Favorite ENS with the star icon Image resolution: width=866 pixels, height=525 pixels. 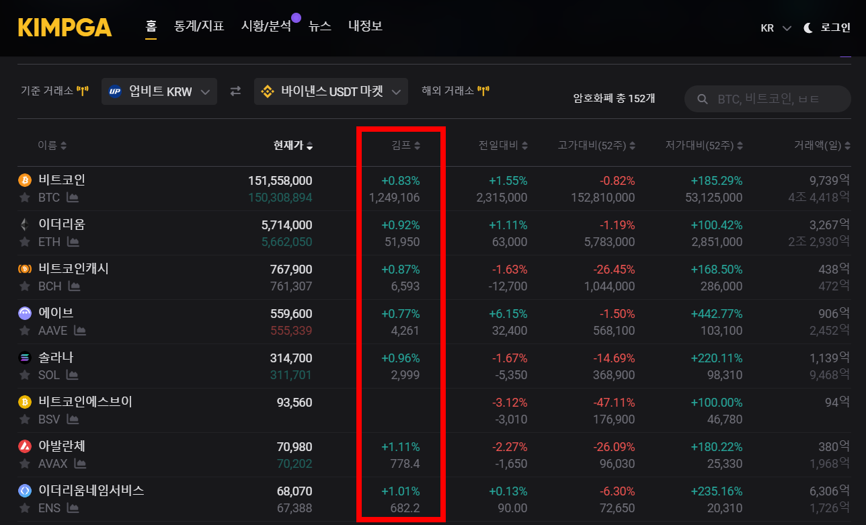click(x=25, y=508)
